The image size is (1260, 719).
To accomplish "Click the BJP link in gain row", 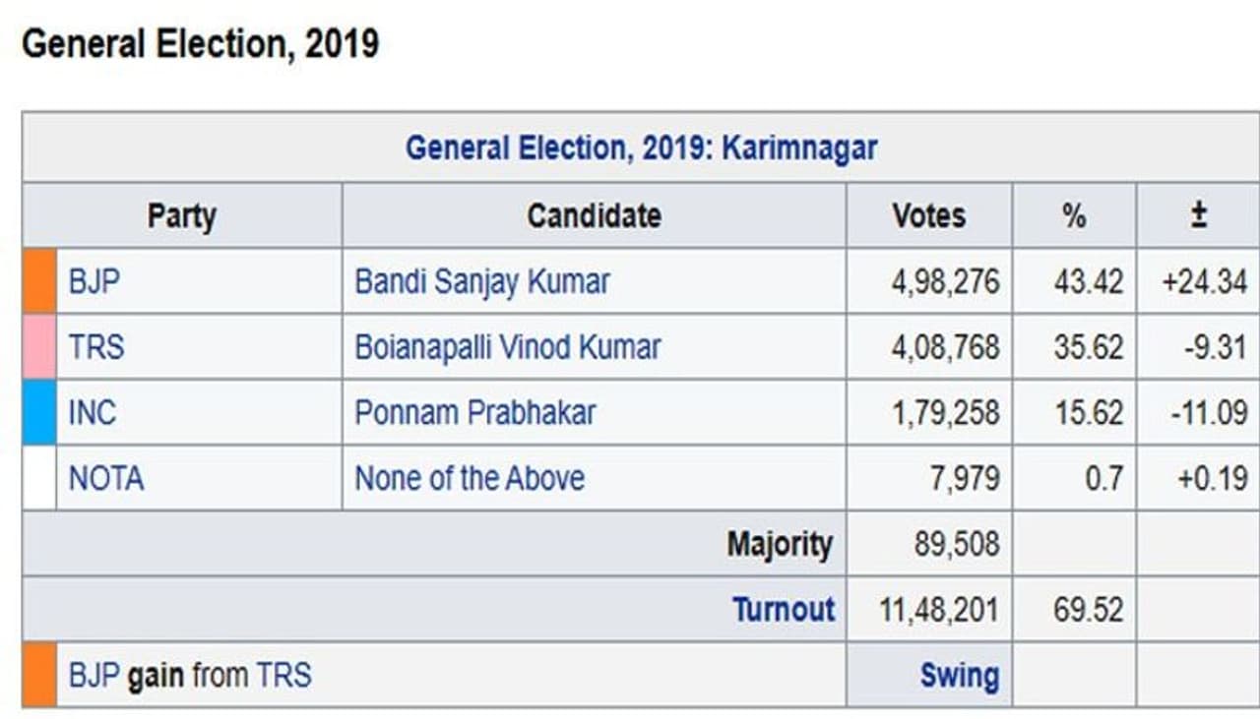I will tap(94, 676).
